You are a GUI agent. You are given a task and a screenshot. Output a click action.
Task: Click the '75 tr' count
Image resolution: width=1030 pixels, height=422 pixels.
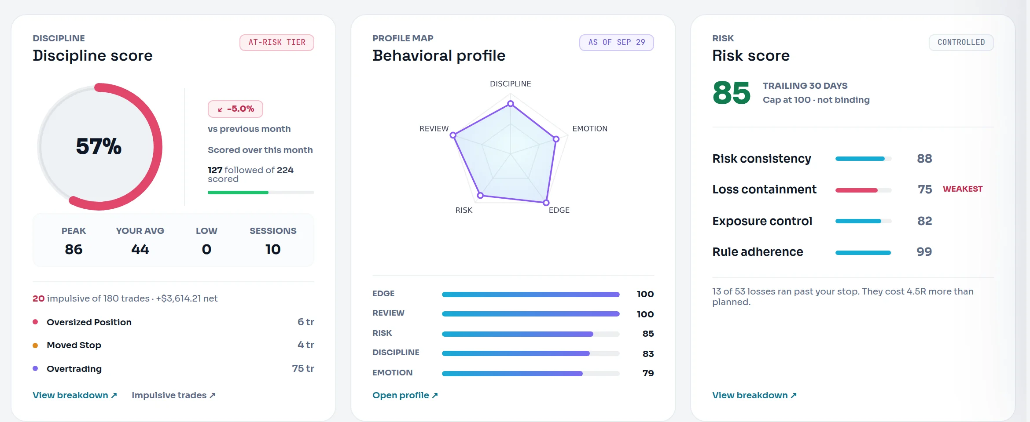pyautogui.click(x=303, y=368)
